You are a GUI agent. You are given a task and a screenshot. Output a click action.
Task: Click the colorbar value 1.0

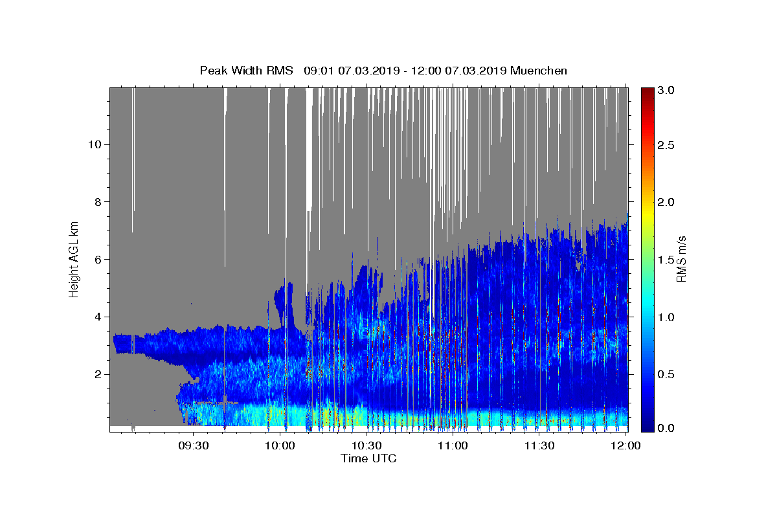(x=667, y=317)
